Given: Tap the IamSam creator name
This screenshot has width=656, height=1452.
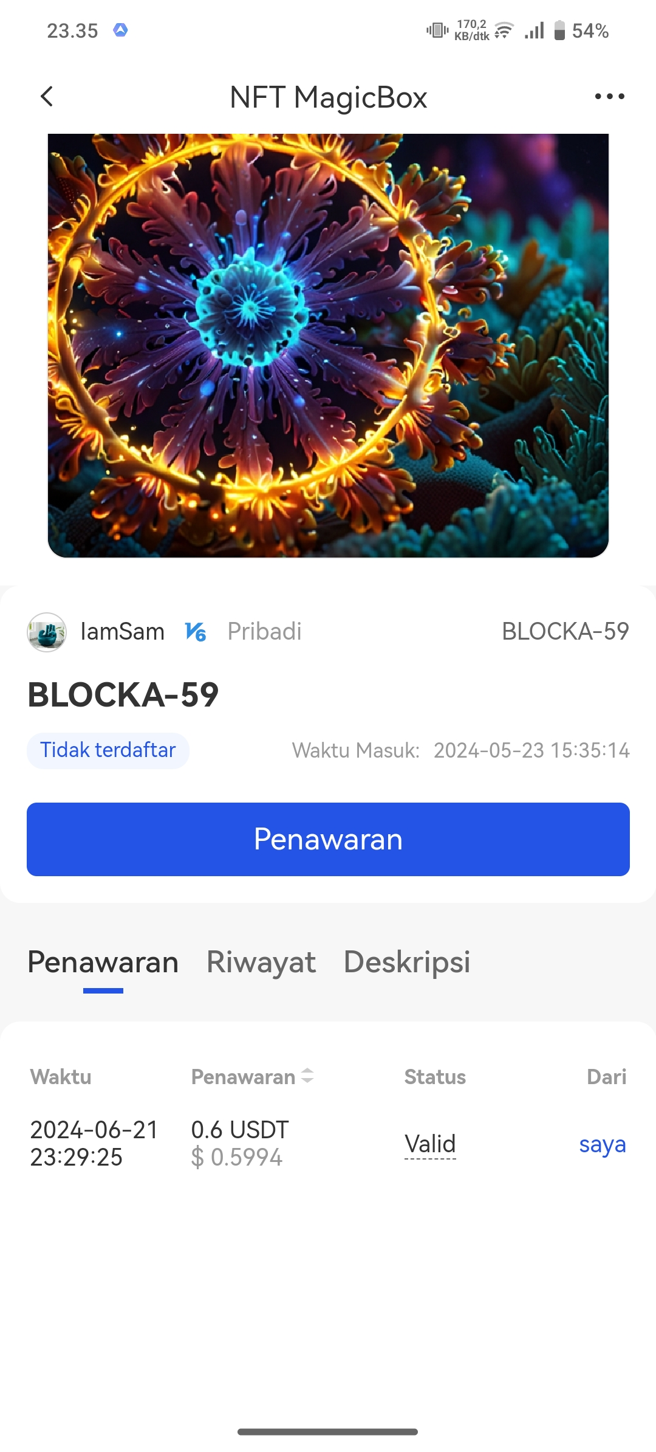Looking at the screenshot, I should click(123, 632).
